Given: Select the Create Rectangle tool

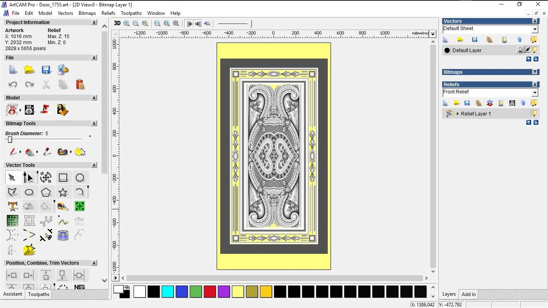Looking at the screenshot, I should coord(63,177).
